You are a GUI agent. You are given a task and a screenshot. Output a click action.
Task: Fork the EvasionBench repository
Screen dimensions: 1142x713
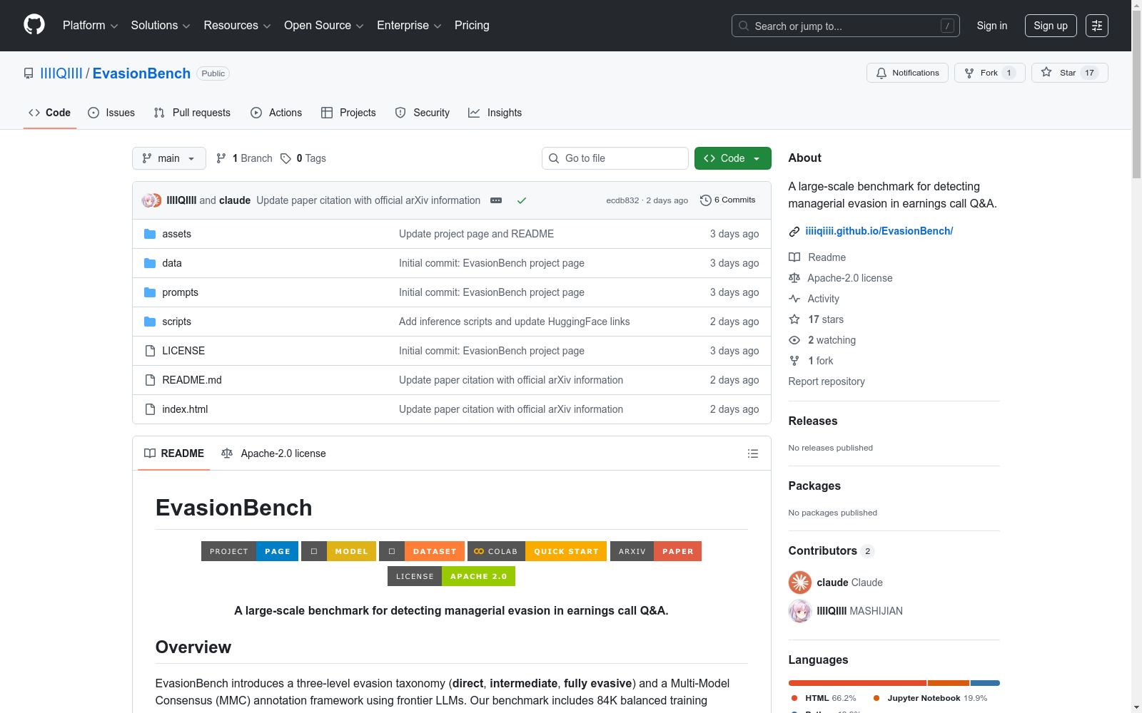[x=989, y=73]
